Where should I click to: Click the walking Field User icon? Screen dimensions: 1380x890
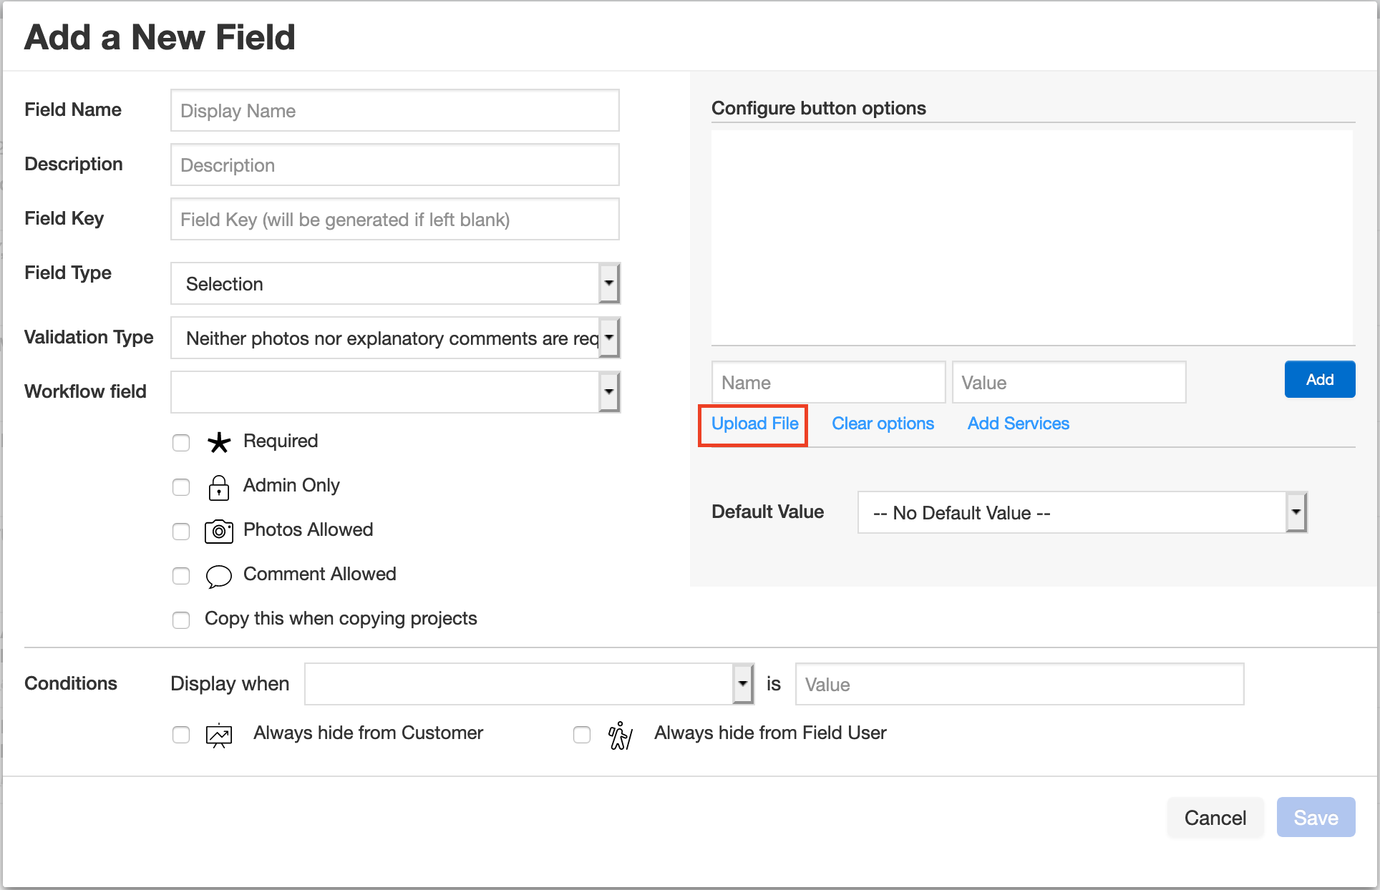[620, 735]
